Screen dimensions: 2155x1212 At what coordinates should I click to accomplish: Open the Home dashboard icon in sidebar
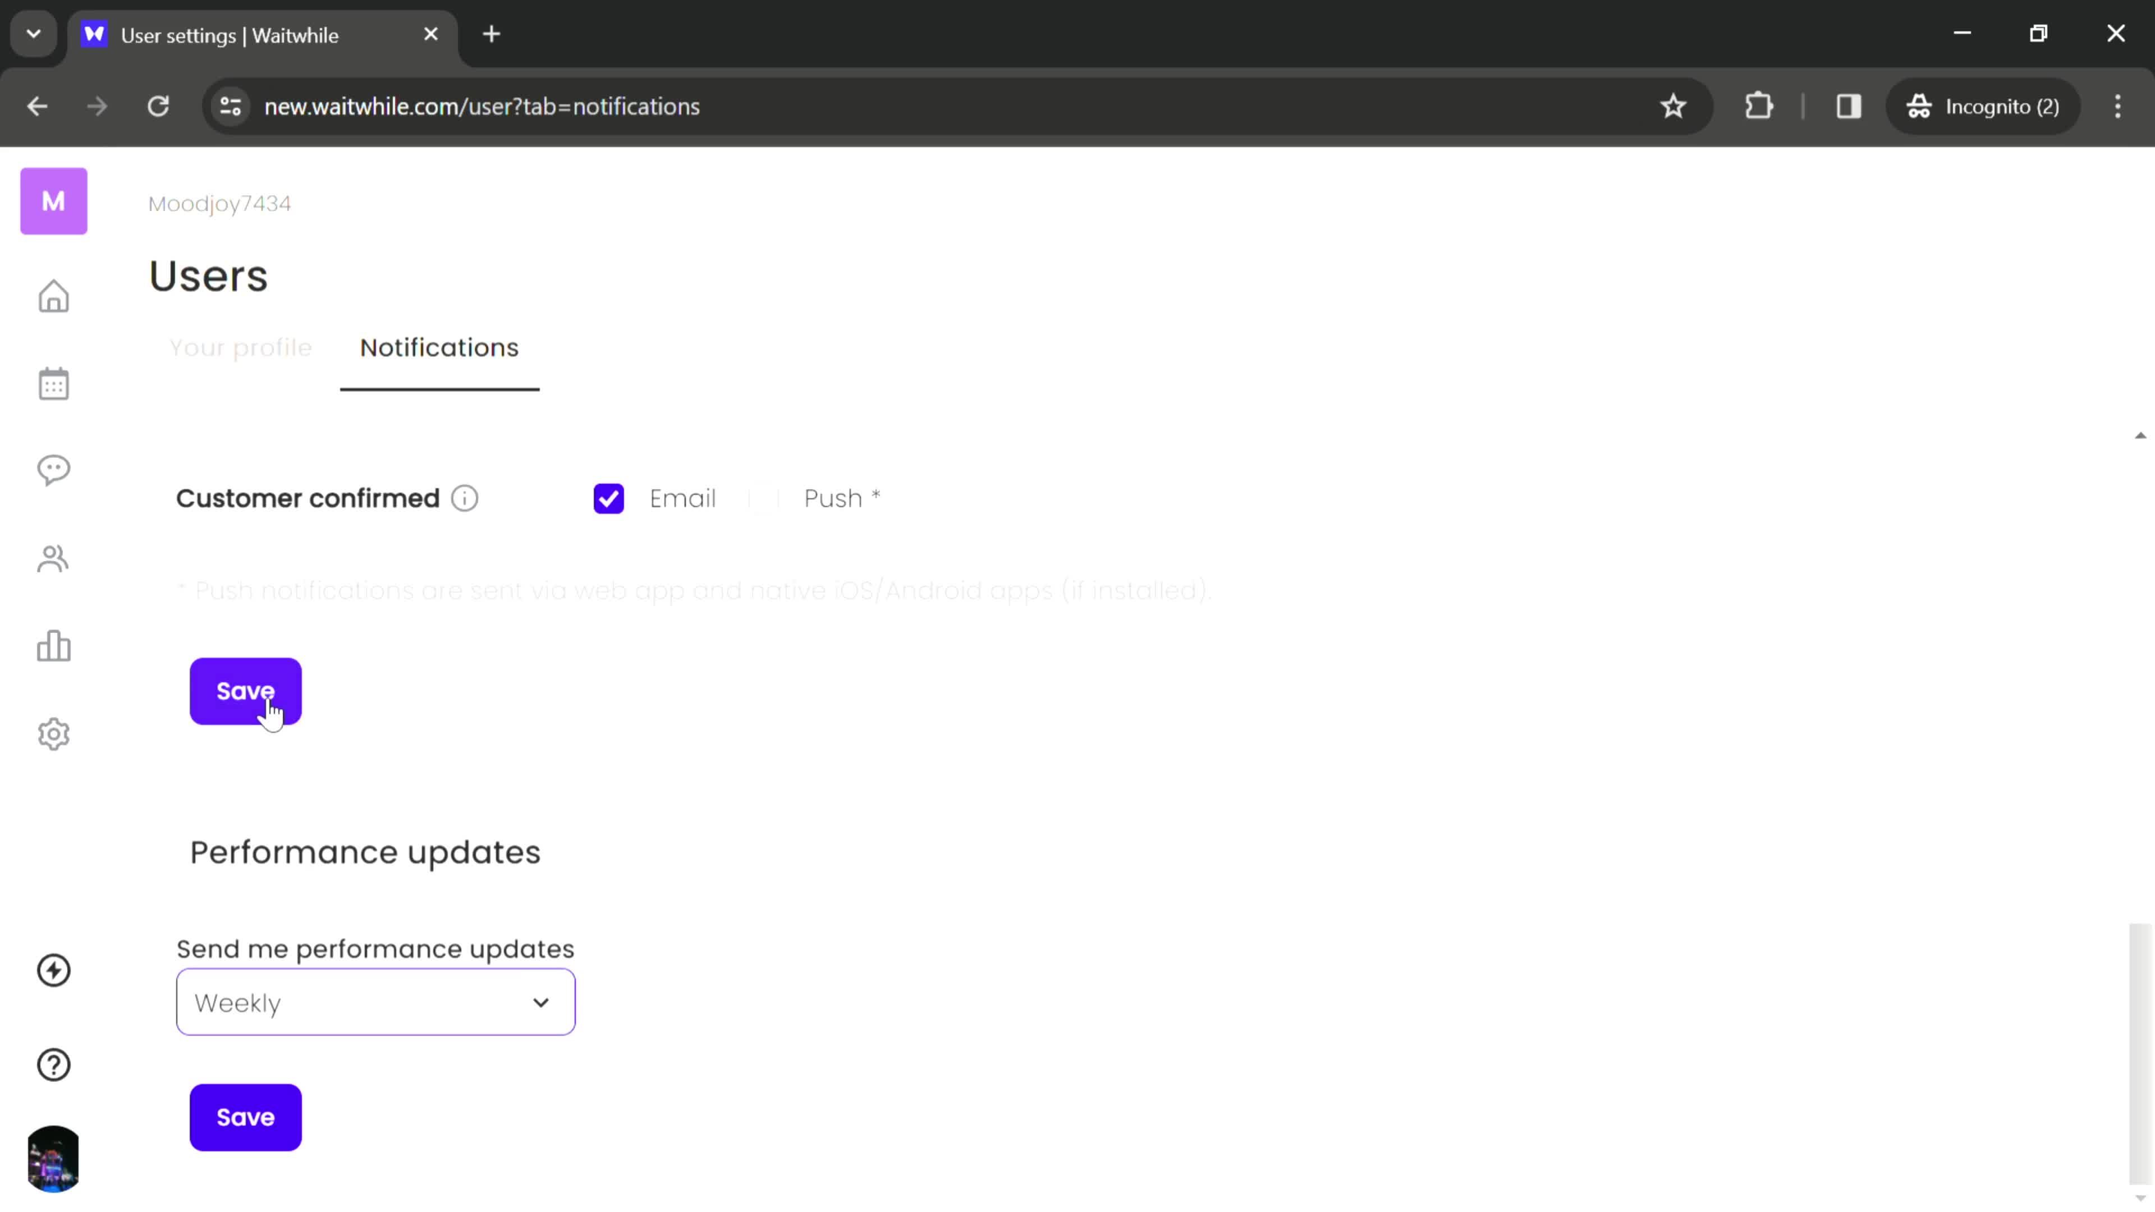point(53,296)
